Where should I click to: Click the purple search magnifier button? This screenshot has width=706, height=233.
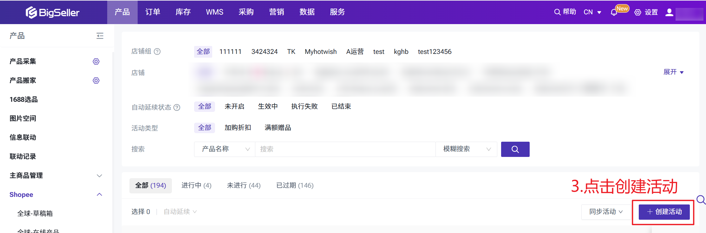515,149
